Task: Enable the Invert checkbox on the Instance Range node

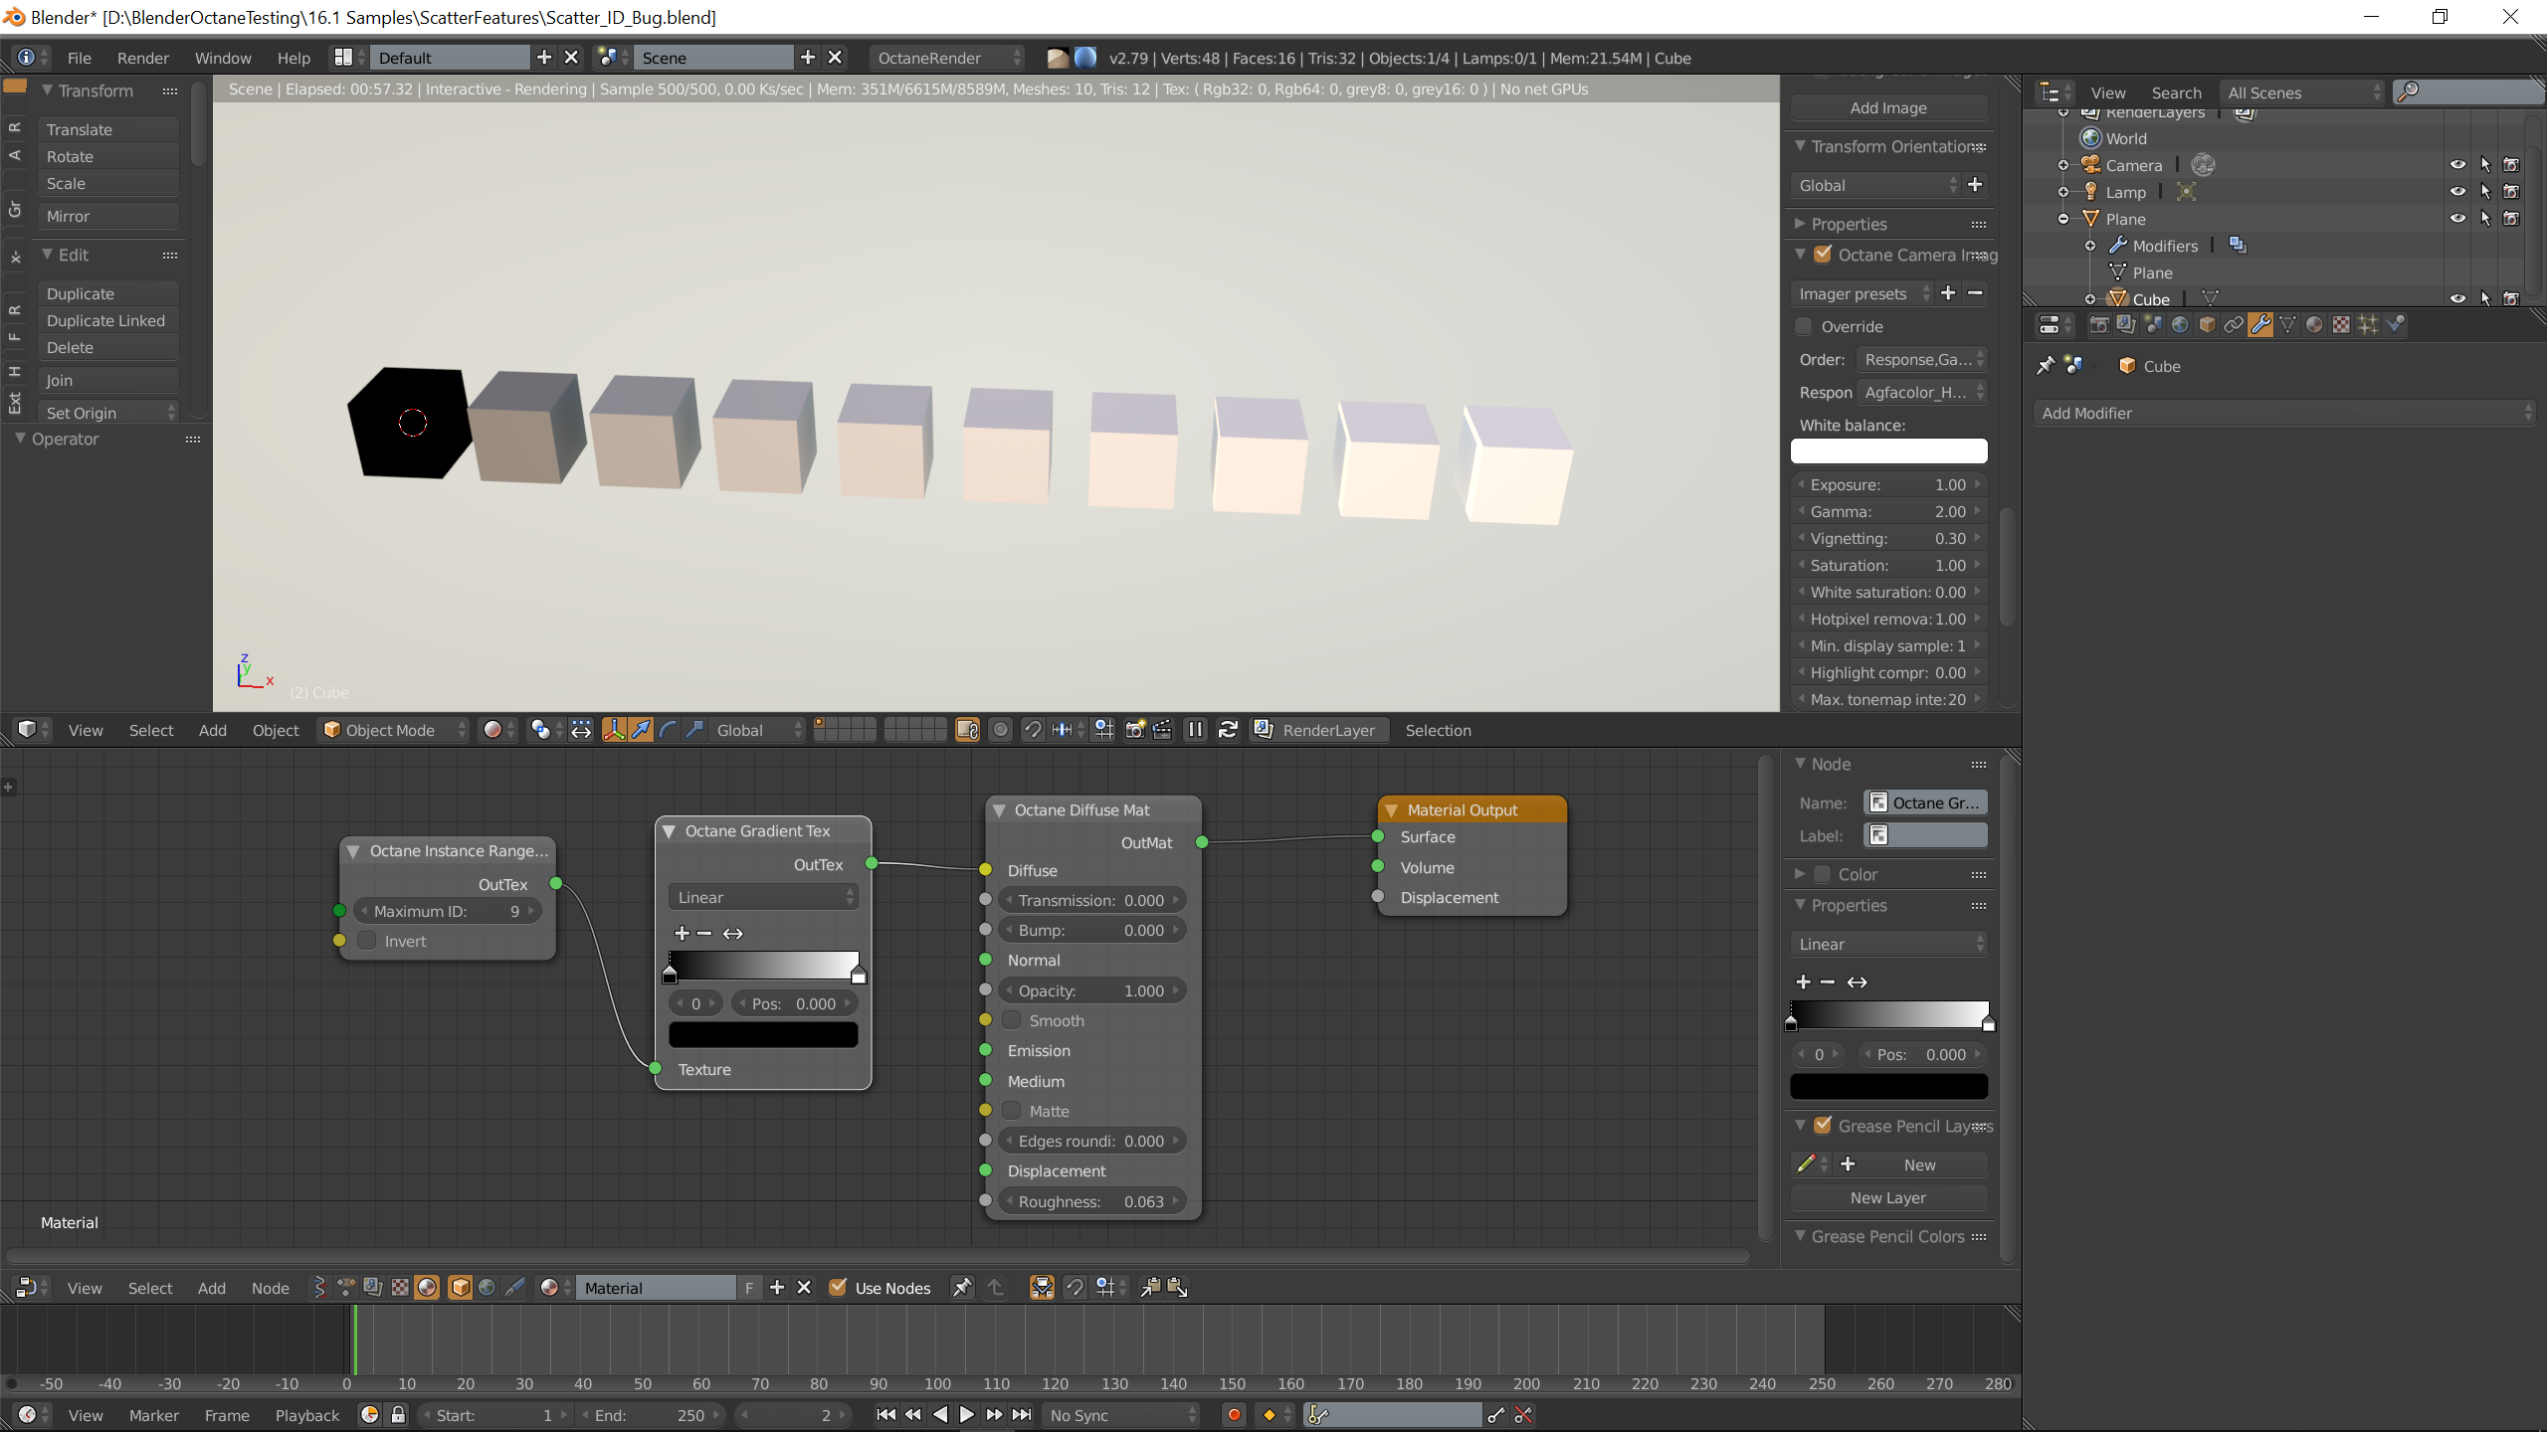Action: [x=367, y=941]
